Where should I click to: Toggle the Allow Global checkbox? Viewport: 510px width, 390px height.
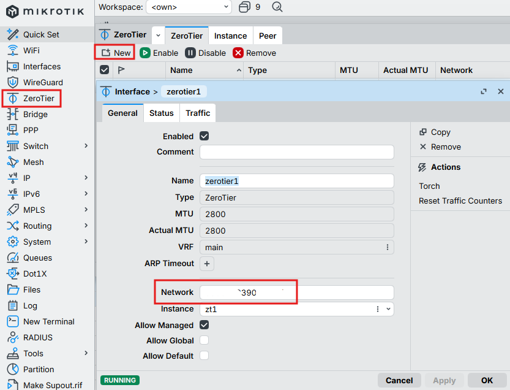[x=204, y=340]
